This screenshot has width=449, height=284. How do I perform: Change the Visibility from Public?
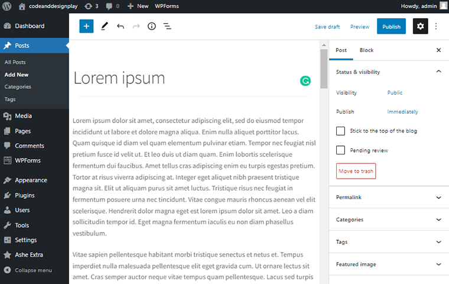coord(395,93)
